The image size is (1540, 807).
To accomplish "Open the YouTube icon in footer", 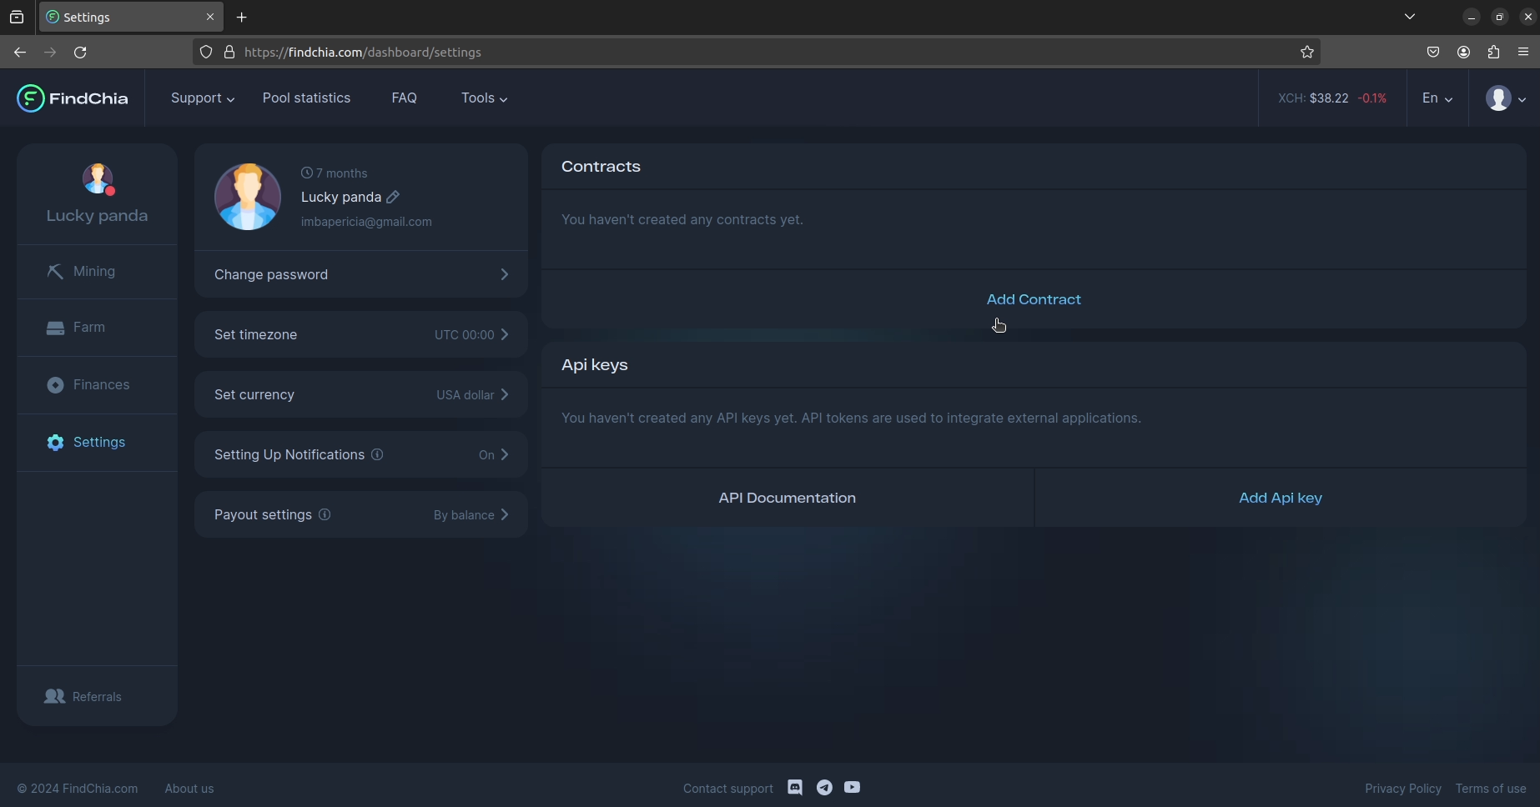I will click(x=852, y=787).
